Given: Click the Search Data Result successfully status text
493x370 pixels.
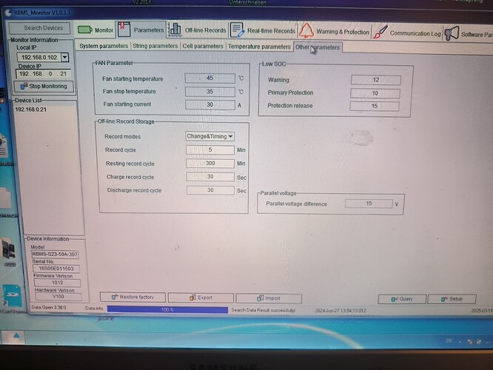Looking at the screenshot, I should [264, 310].
